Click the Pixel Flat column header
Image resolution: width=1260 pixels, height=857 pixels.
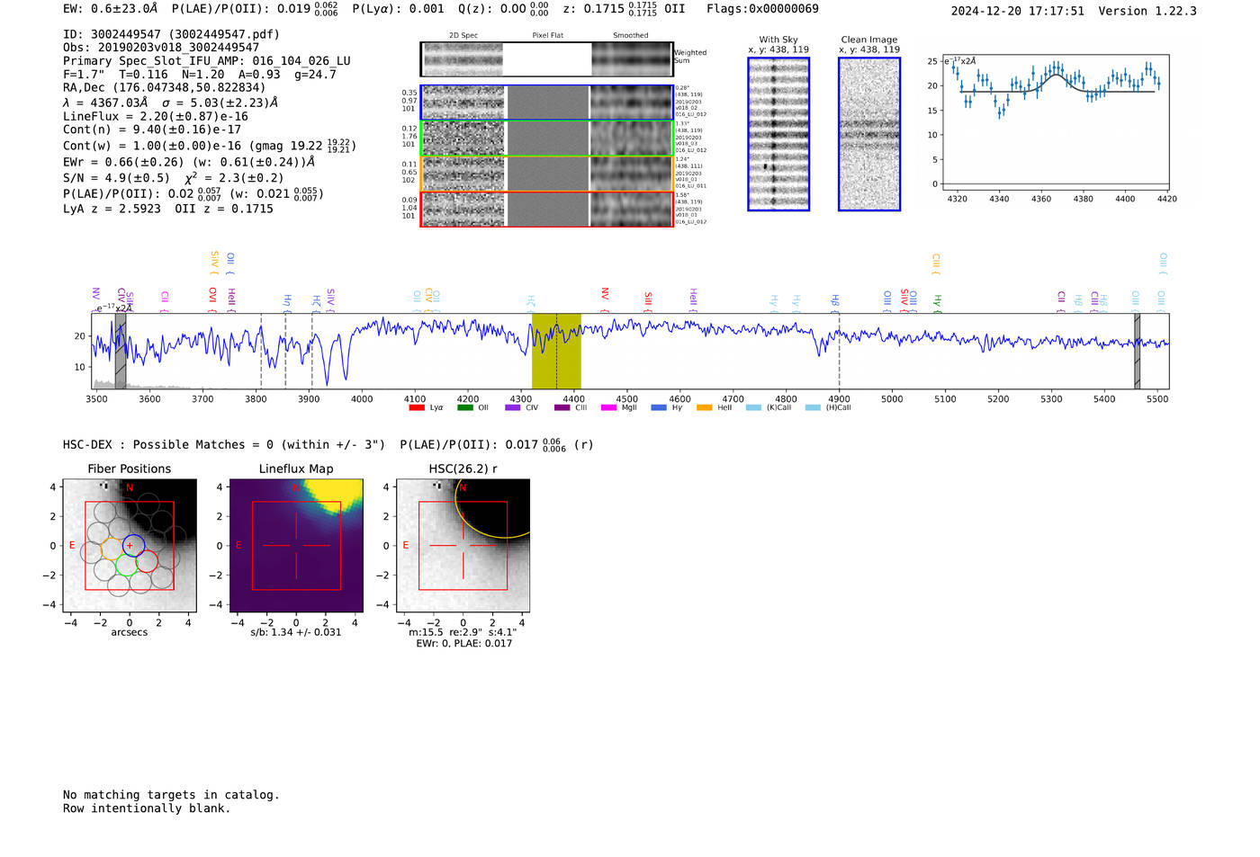coord(547,36)
